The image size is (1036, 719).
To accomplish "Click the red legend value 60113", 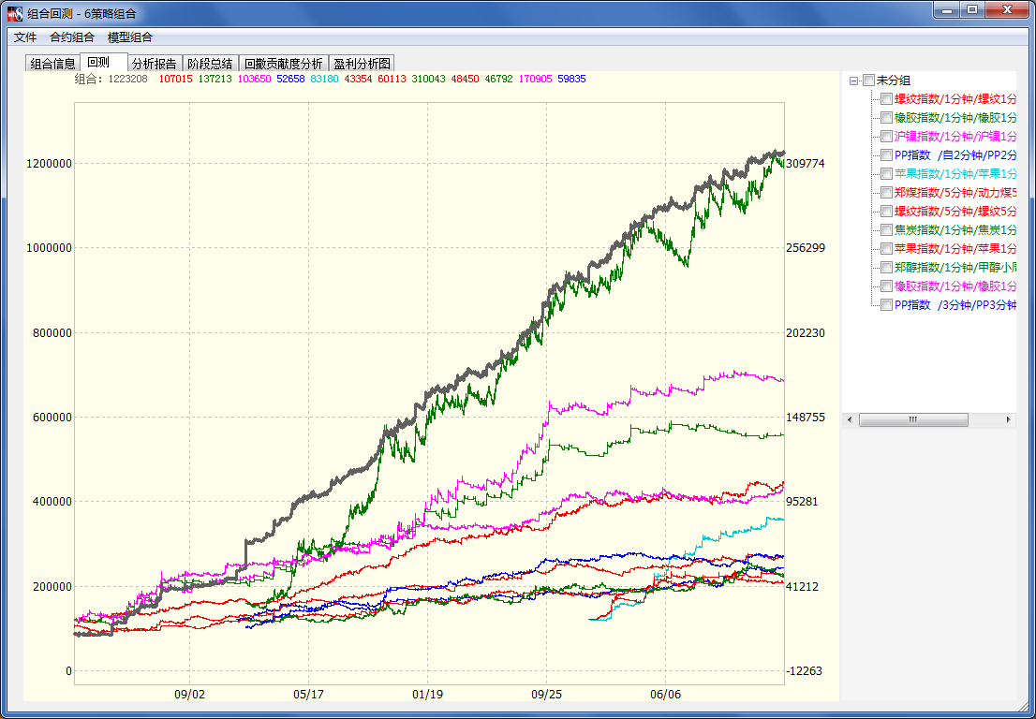I will coord(392,80).
